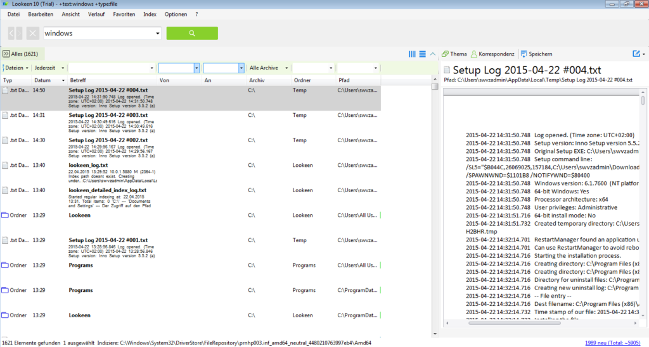
Task: Click the Thema icon in the preview toolbar
Action: (x=446, y=54)
